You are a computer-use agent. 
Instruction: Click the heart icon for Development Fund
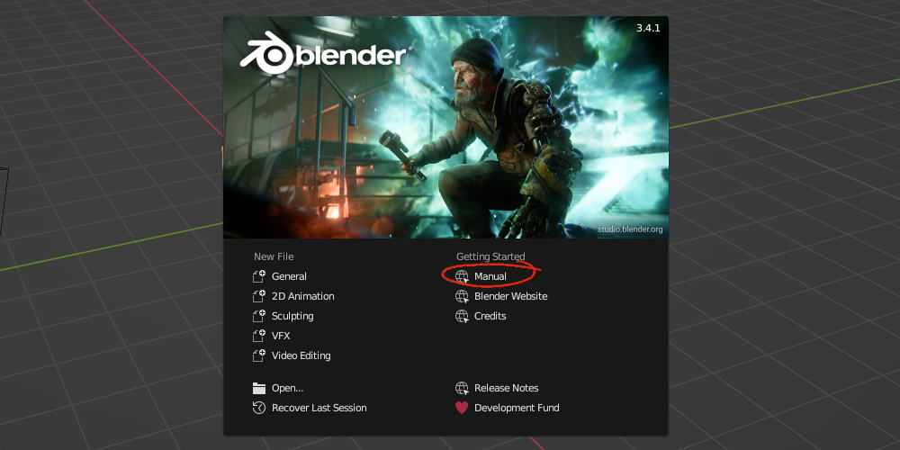click(462, 408)
